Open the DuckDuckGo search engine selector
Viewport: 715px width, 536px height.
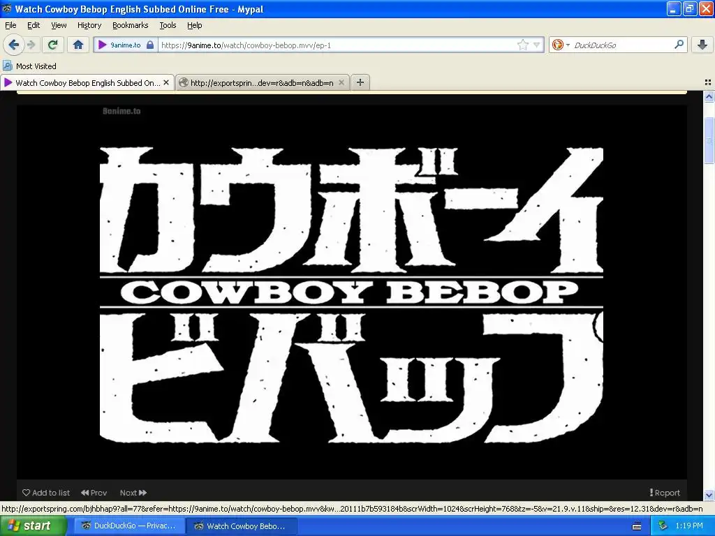pos(561,45)
